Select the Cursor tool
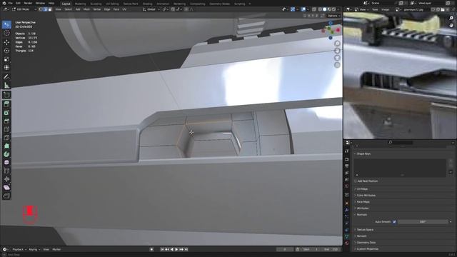Screen dimensions: 457x257 6,34
